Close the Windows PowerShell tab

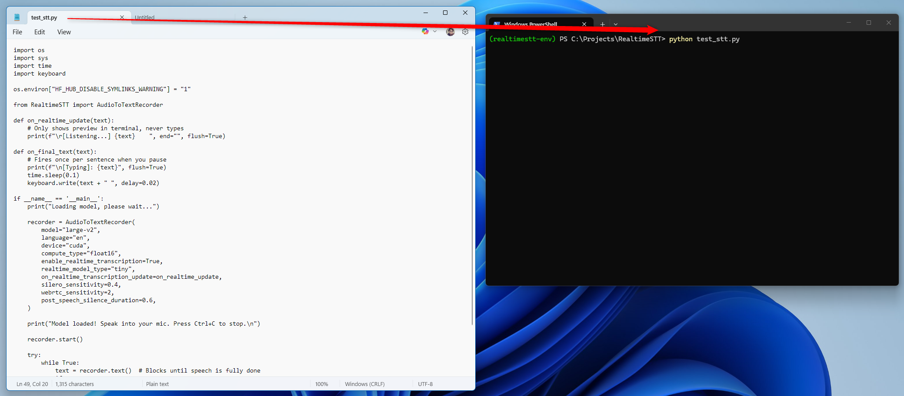pos(584,24)
